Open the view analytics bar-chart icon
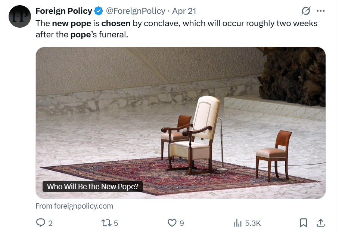 237,223
